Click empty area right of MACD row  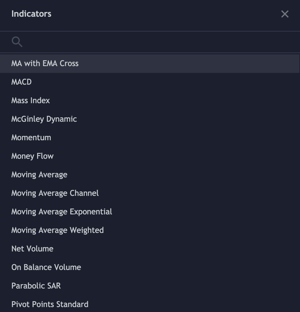pyautogui.click(x=165, y=82)
